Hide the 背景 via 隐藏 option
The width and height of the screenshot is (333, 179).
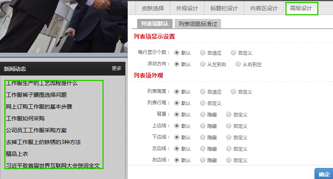coord(203,114)
